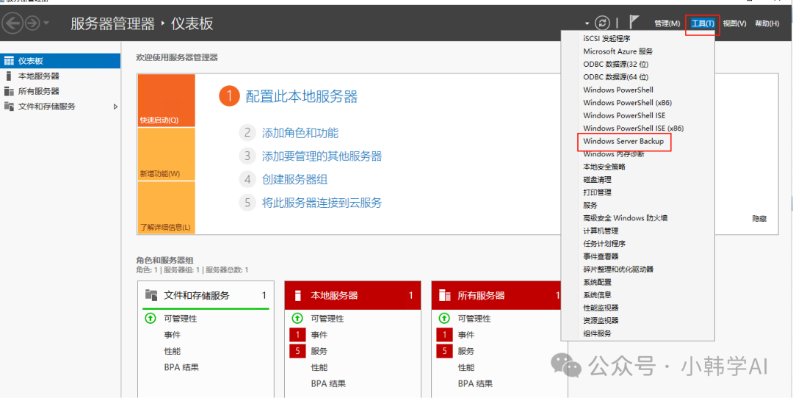The height and width of the screenshot is (398, 793).
Task: Click 配置此本地服务器 link
Action: click(301, 96)
